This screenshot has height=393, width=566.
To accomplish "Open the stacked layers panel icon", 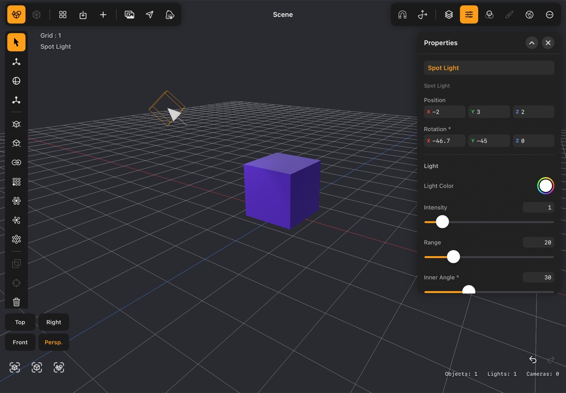I will click(x=449, y=15).
